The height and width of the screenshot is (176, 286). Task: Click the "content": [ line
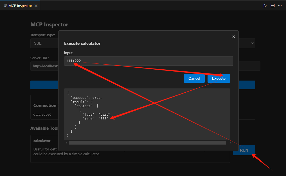tap(87, 106)
